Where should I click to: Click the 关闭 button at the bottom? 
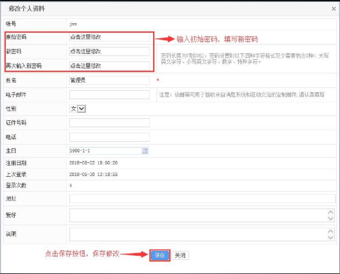click(180, 255)
